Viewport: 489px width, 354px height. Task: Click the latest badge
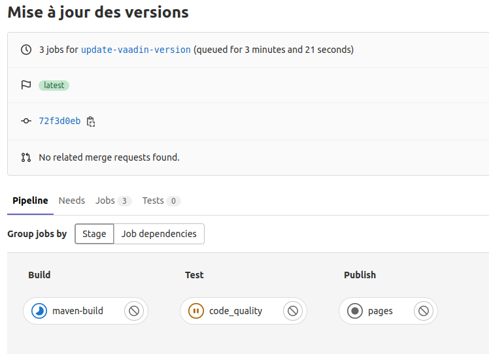pyautogui.click(x=54, y=86)
